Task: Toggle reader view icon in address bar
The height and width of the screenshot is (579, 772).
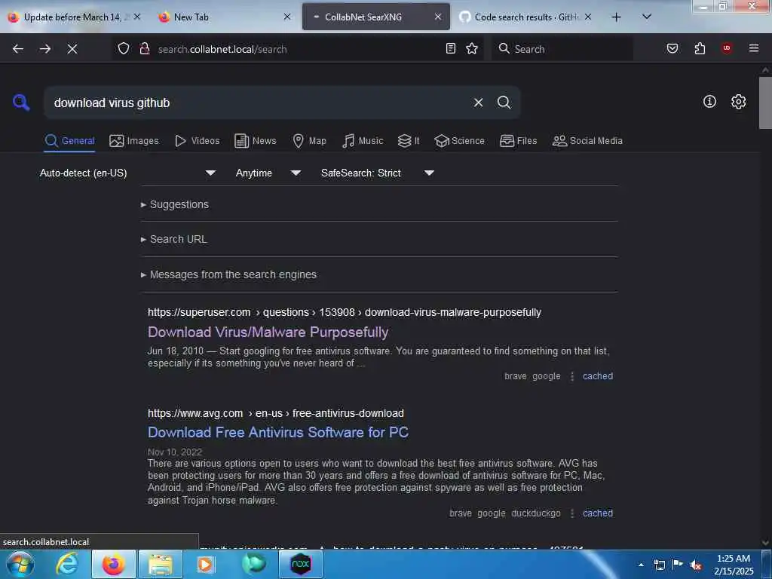Action: [451, 48]
